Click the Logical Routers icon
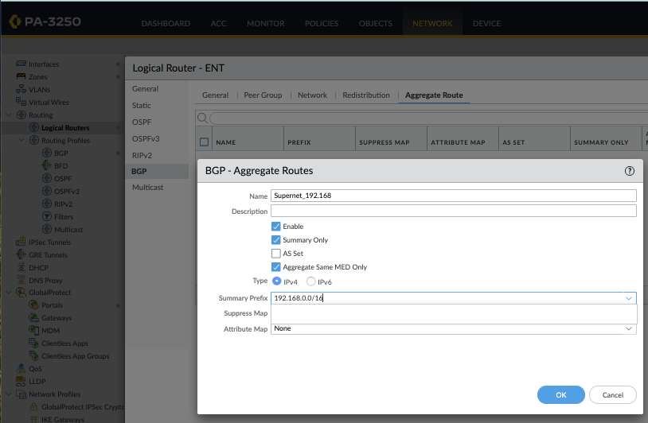Viewport: 648px width, 423px height. coord(34,128)
